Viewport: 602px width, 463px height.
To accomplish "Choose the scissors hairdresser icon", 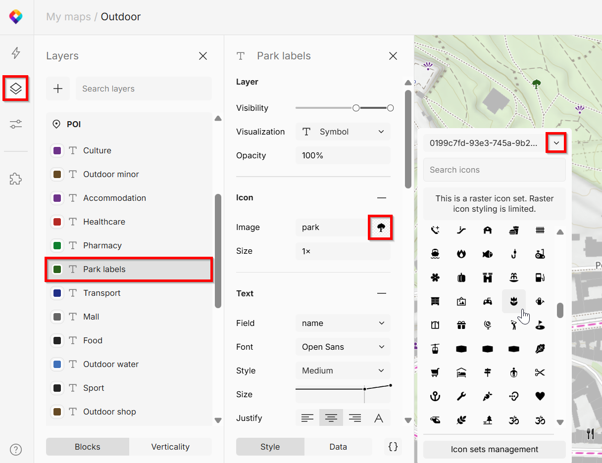I will point(540,372).
